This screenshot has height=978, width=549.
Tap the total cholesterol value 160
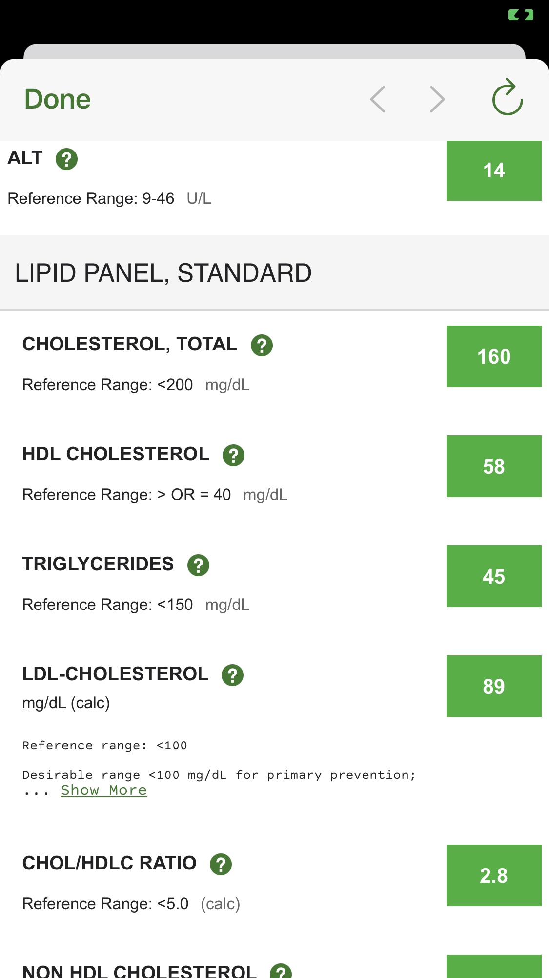click(x=493, y=356)
